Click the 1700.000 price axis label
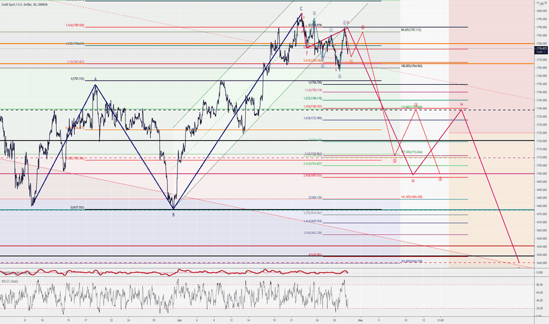The image size is (549, 324). (541, 174)
